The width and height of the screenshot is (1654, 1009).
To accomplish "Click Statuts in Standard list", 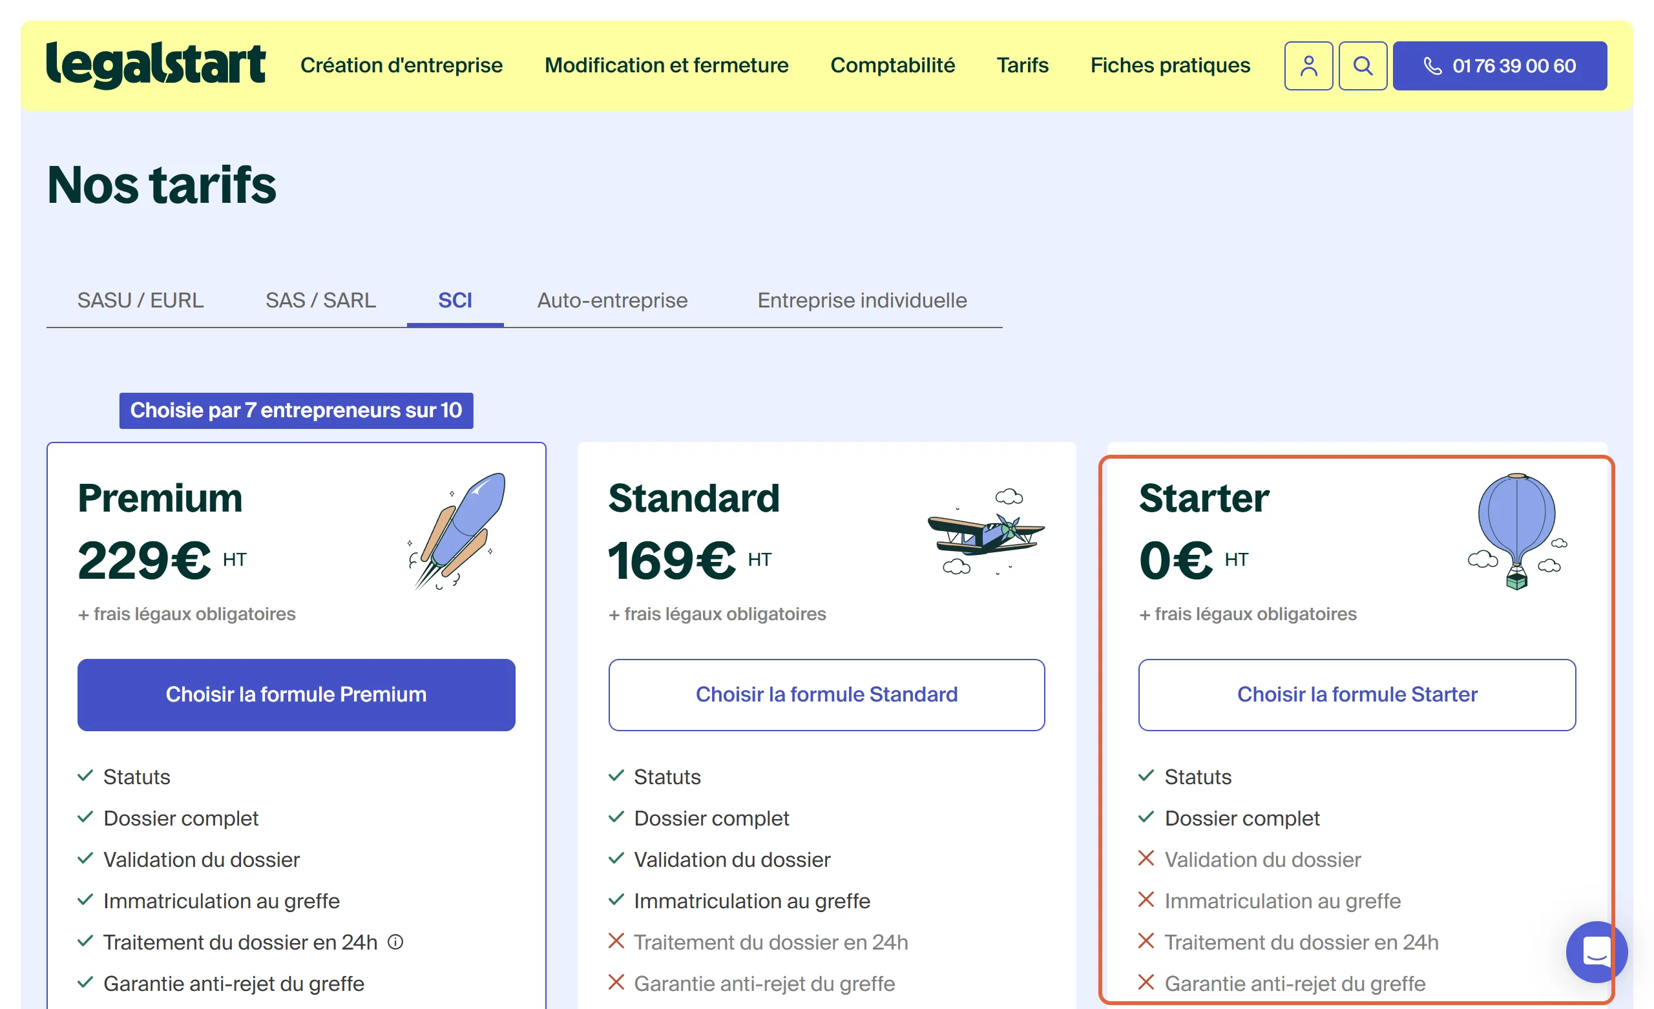I will point(667,776).
